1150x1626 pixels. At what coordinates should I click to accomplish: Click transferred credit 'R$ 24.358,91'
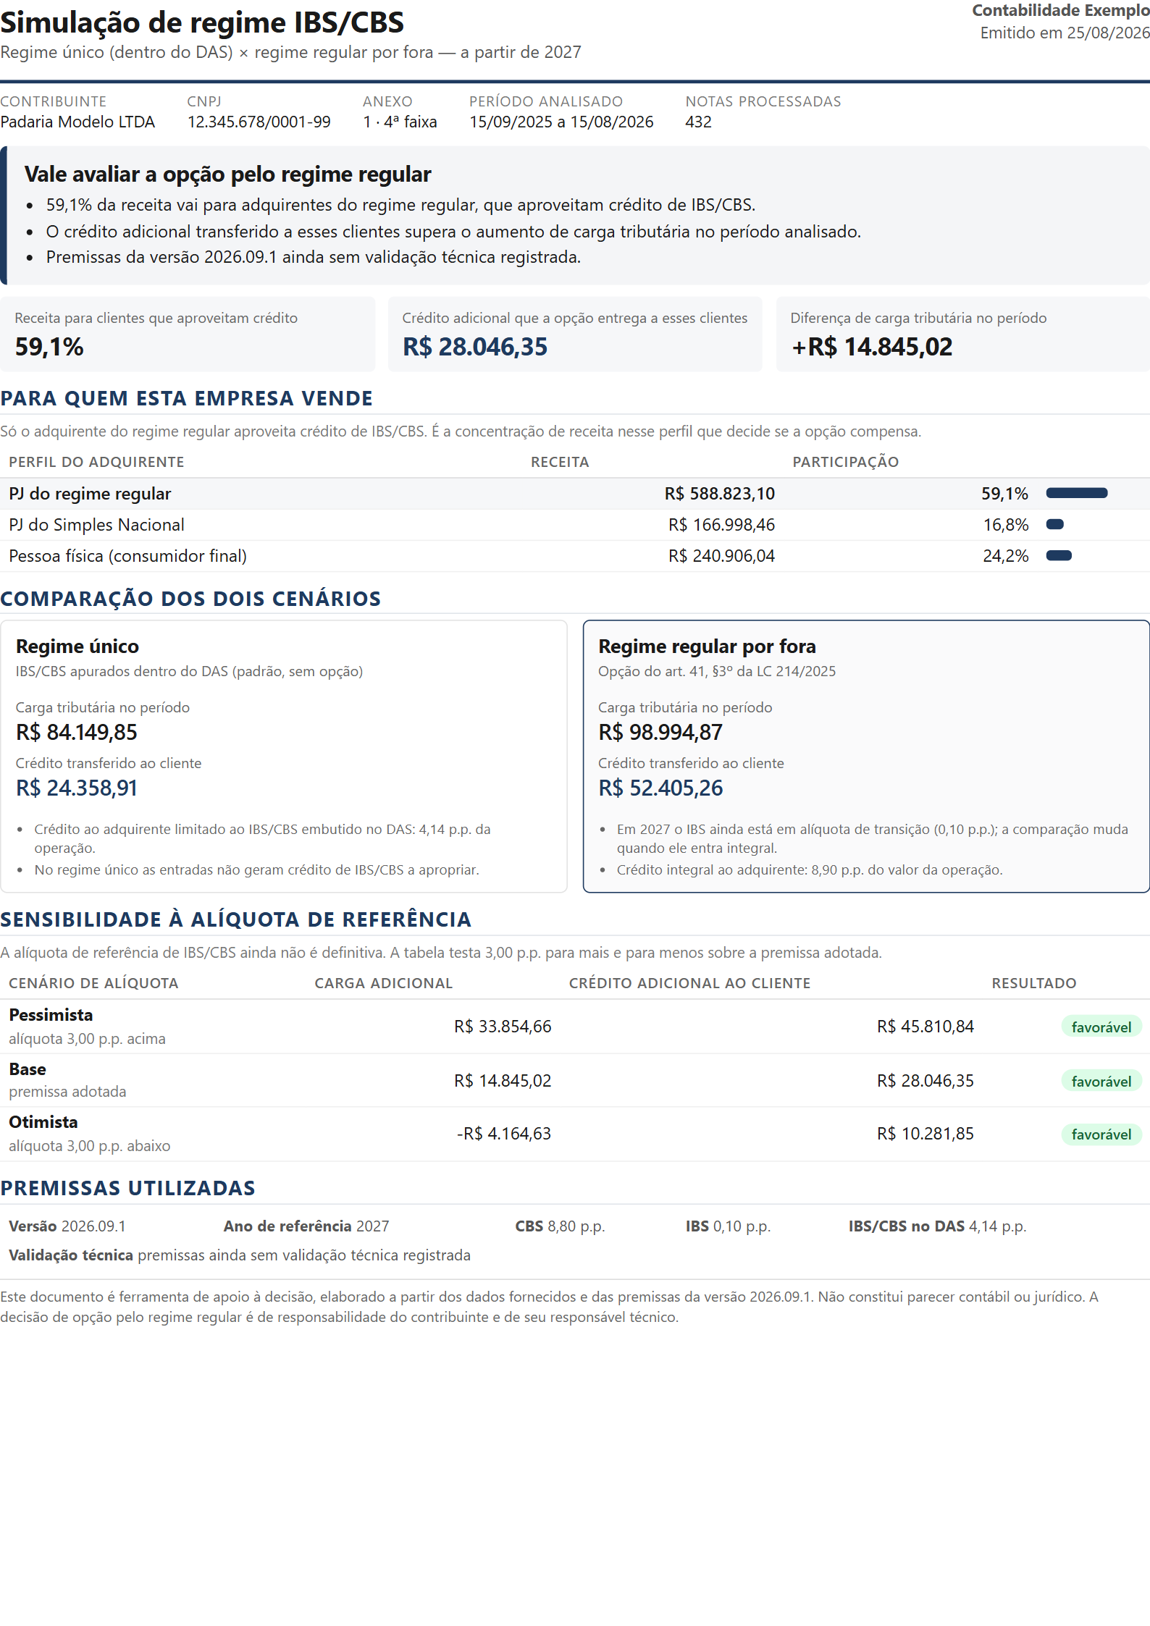pyautogui.click(x=77, y=788)
